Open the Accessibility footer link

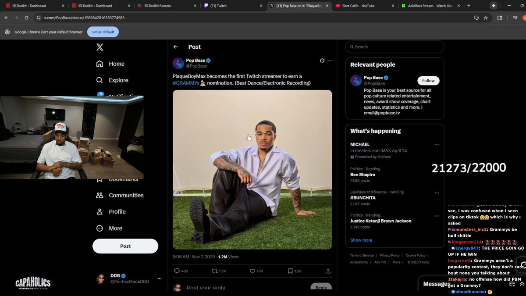(x=359, y=262)
